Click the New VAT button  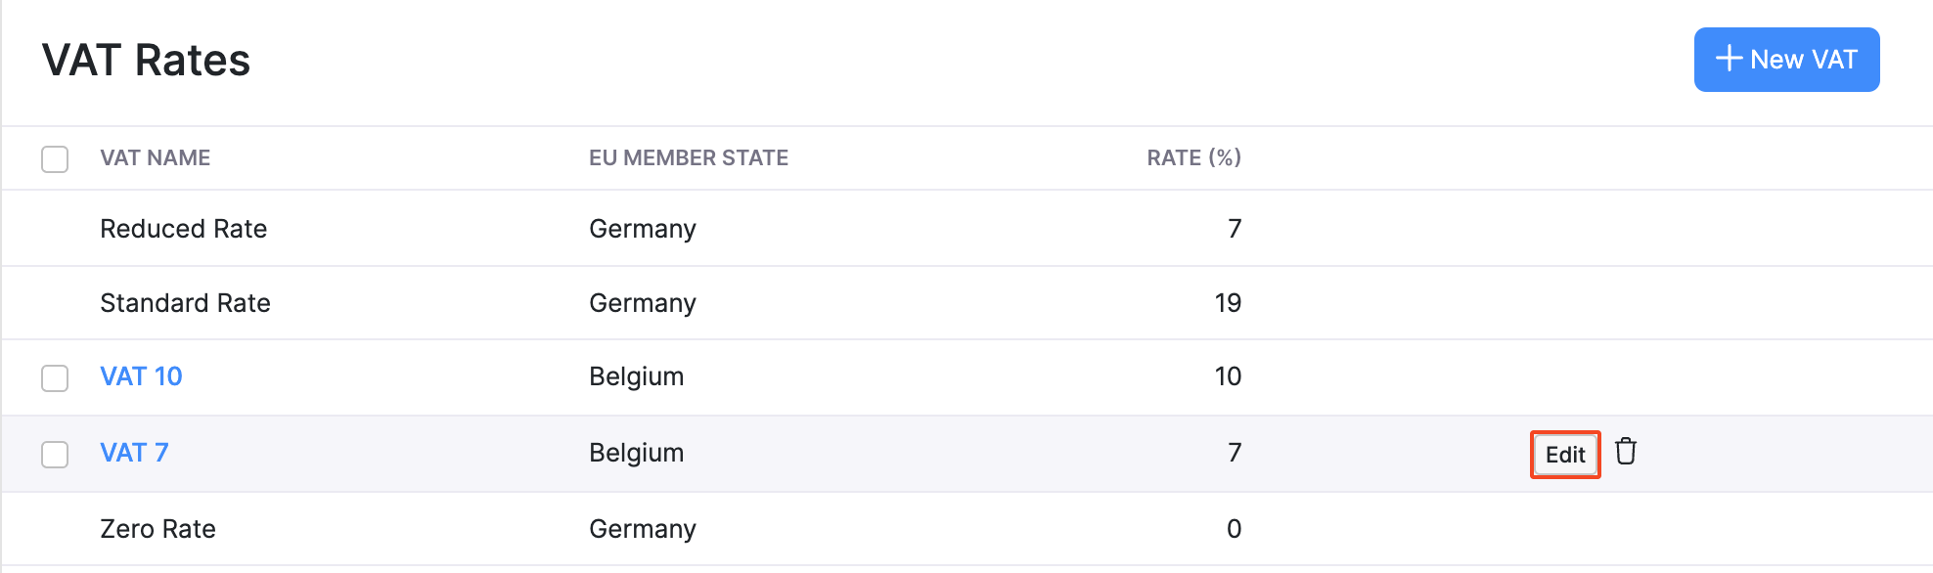(x=1786, y=60)
